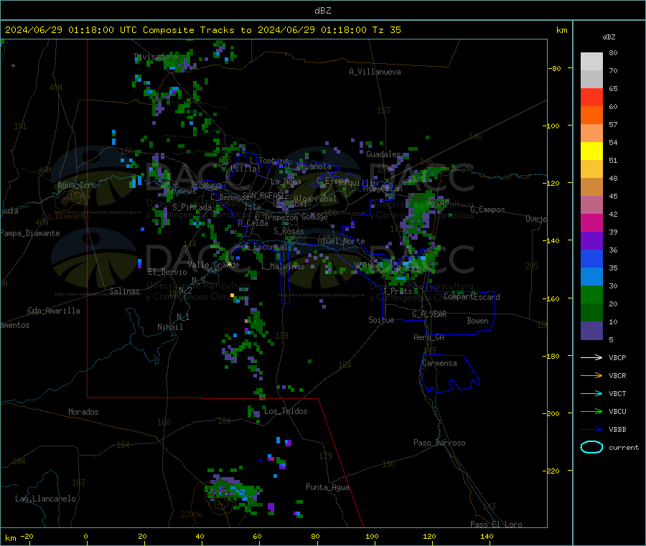Click the 'A_Villanueva' map label

coord(375,72)
